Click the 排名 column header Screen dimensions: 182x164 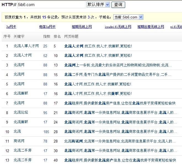click(57, 36)
